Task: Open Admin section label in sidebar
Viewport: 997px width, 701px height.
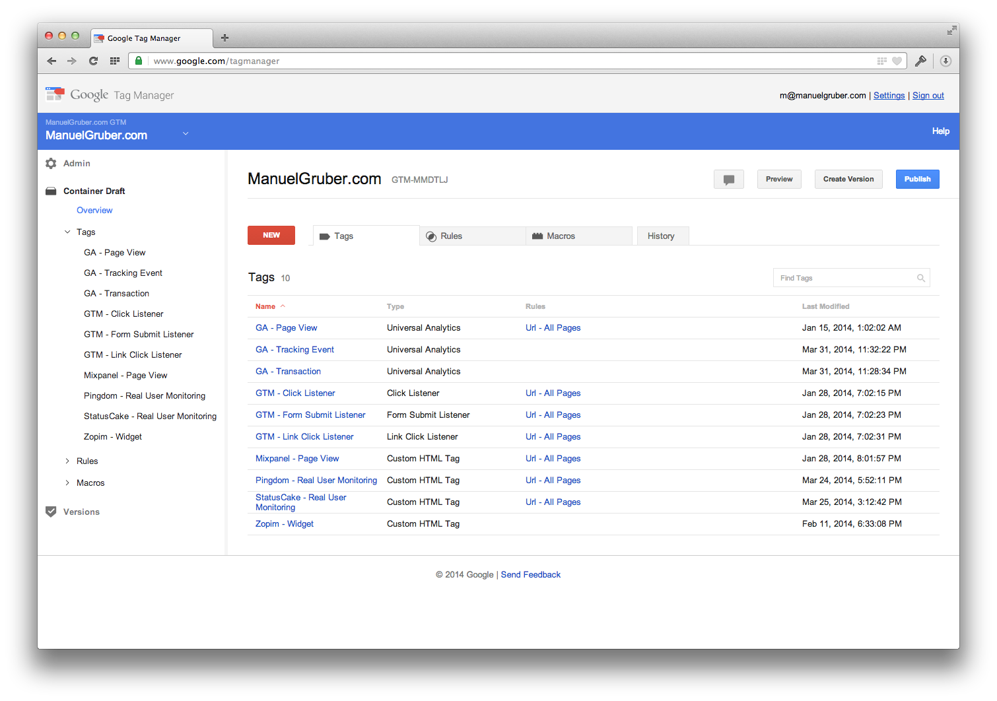Action: pos(77,164)
